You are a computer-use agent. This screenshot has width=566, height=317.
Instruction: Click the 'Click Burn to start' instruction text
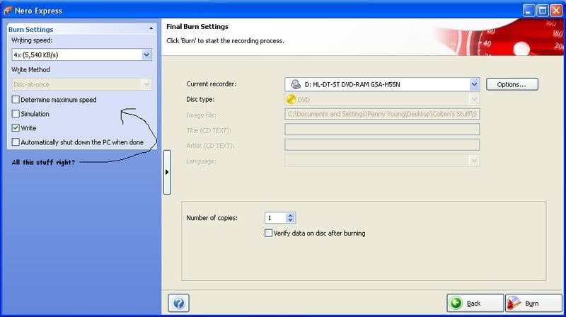click(x=225, y=41)
